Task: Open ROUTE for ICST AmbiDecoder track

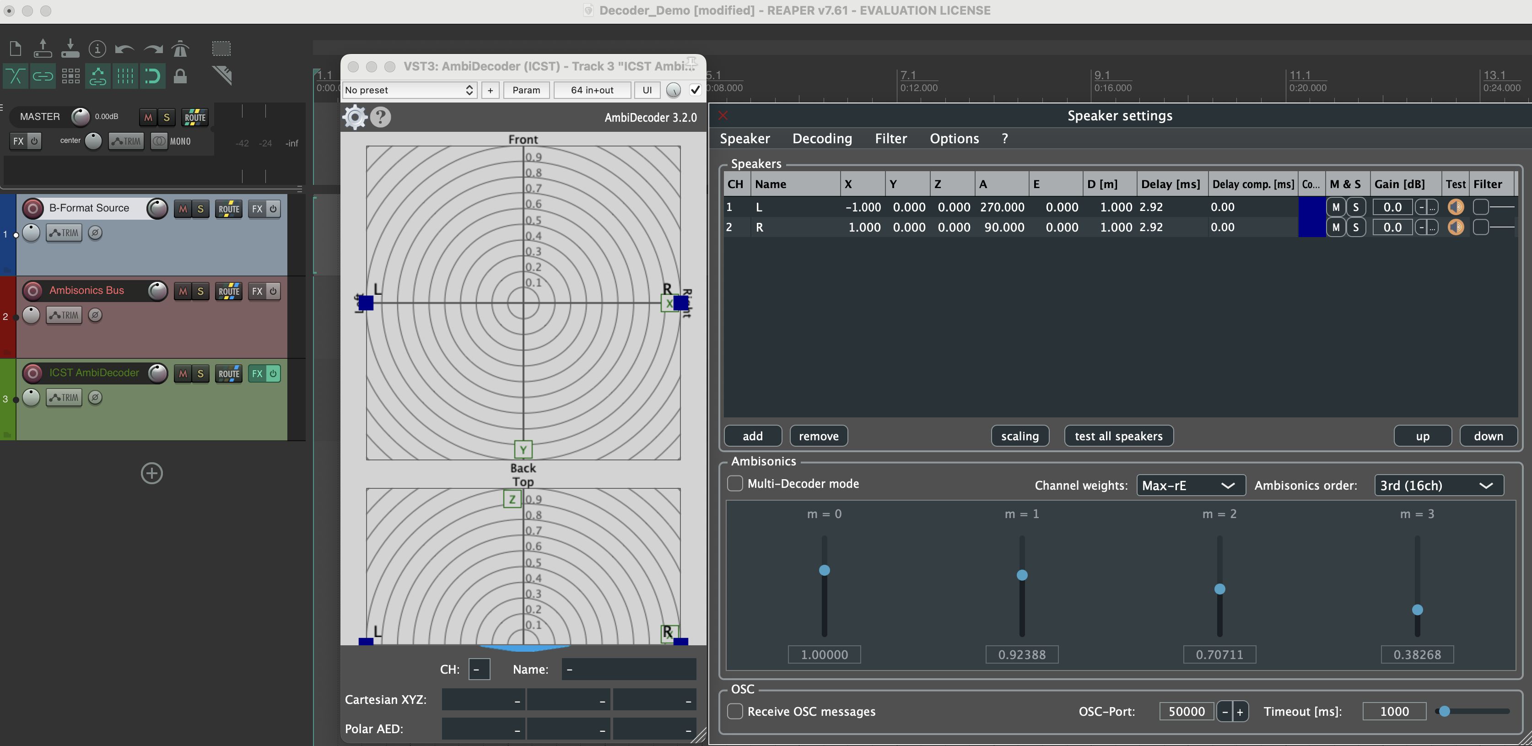Action: tap(228, 373)
